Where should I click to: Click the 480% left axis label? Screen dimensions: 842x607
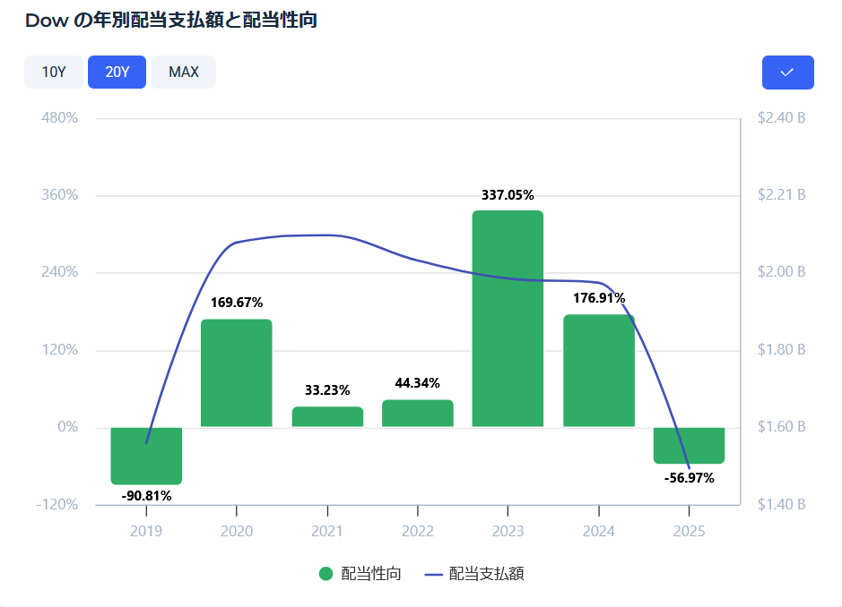[x=59, y=117]
